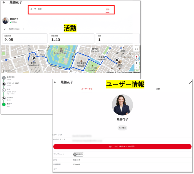Click the ログイン案内メールを送信 button
The height and width of the screenshot is (174, 194).
pos(122,147)
